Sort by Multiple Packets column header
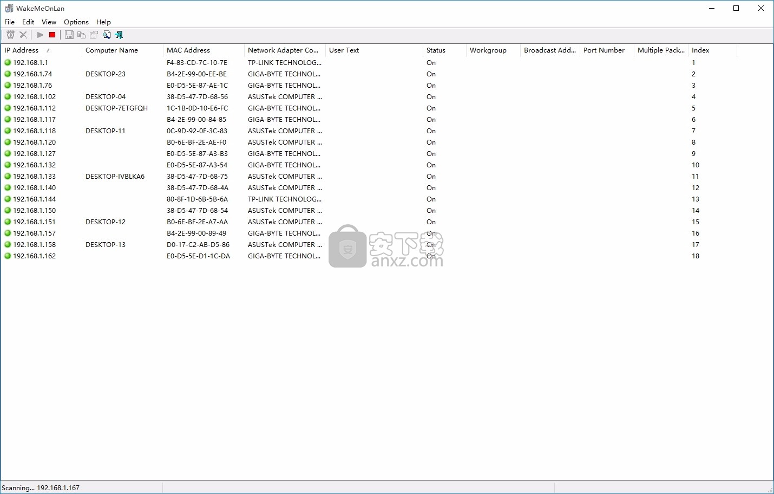 [x=661, y=50]
